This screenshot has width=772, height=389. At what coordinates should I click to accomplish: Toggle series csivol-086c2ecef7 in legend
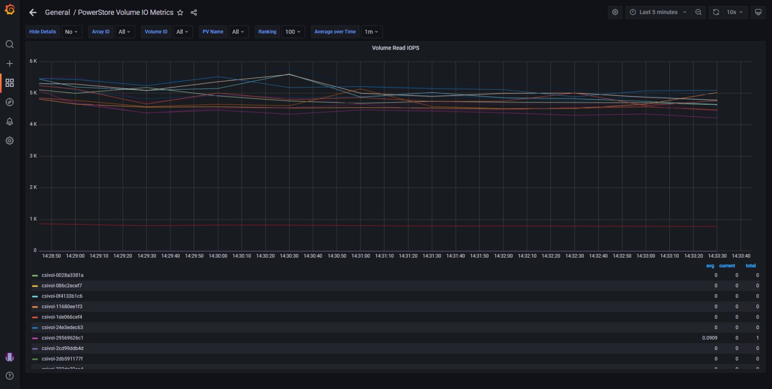point(62,286)
